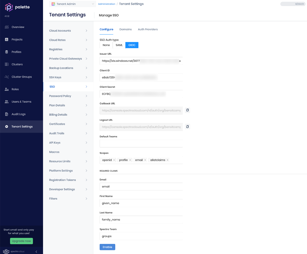
Task: Open Platform Settings
Action: click(68, 171)
